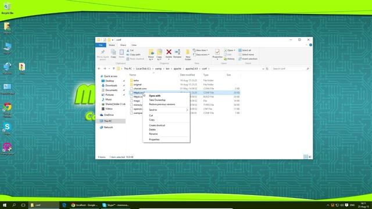Sort by the Date modified column header
This screenshot has height=209, width=372.
pyautogui.click(x=187, y=75)
